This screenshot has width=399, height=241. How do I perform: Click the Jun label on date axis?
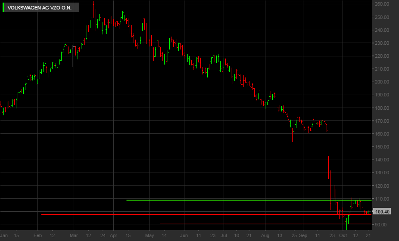pyautogui.click(x=184, y=236)
